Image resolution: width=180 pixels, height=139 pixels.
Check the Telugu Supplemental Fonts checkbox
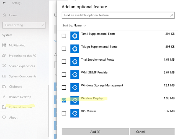(64, 49)
